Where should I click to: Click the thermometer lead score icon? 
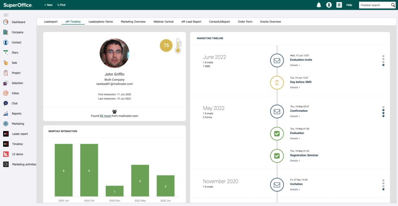coord(178,45)
